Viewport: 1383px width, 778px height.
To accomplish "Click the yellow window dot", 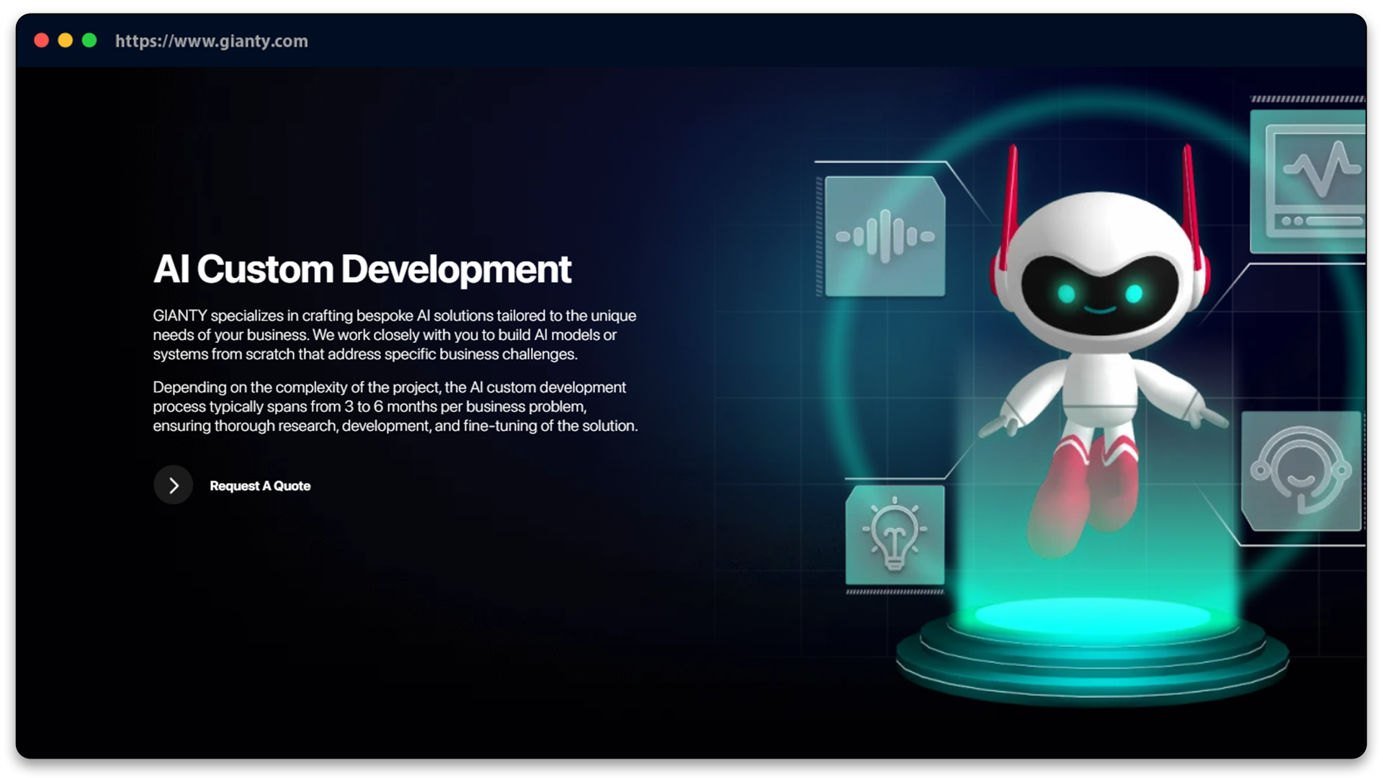I will pos(66,40).
